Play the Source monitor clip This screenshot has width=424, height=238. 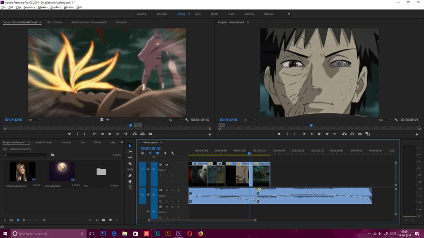point(110,134)
